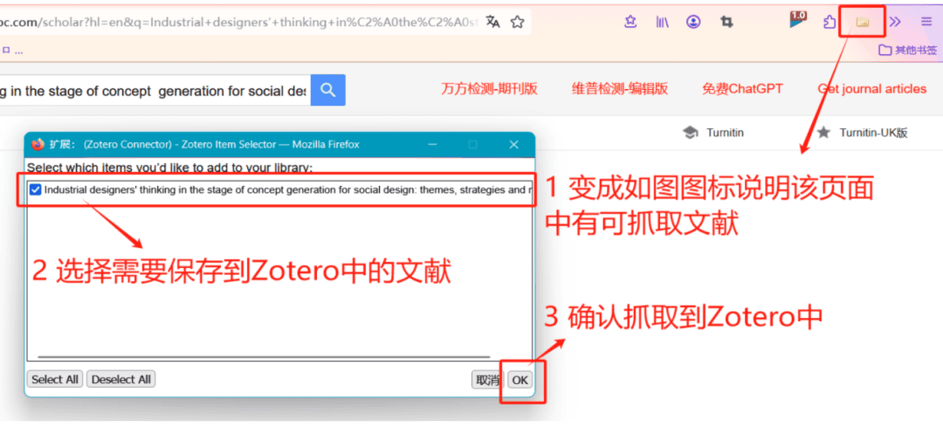Open the Turnitin-UK版 starred link

(862, 133)
